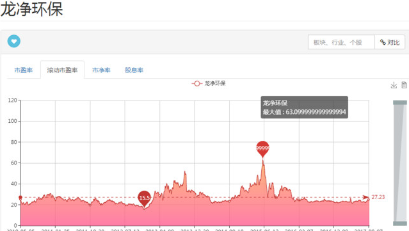Click the 120 y-axis label
409x231 pixels.
pos(13,100)
